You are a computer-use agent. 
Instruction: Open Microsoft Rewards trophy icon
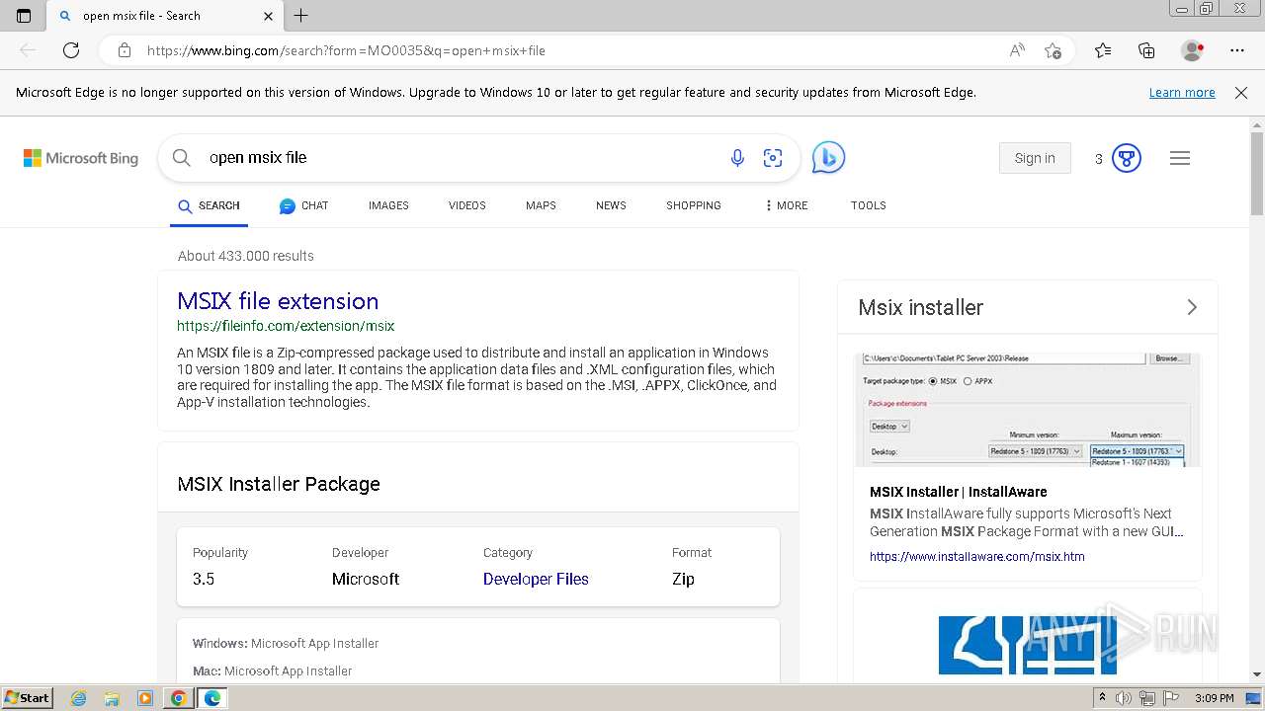click(x=1127, y=158)
